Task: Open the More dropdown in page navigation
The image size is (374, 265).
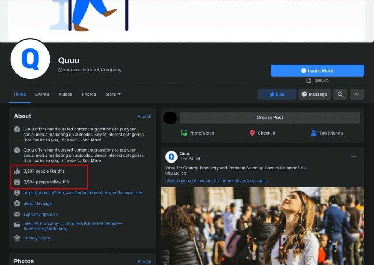Action: pyautogui.click(x=113, y=94)
